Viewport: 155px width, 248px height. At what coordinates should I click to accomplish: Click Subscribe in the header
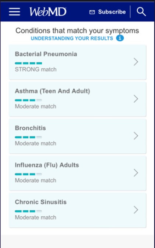tap(112, 12)
